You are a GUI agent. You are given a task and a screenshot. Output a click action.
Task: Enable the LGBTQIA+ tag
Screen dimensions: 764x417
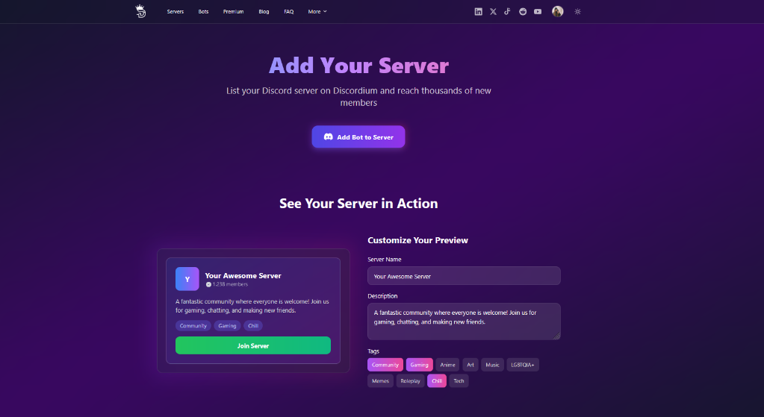(523, 365)
